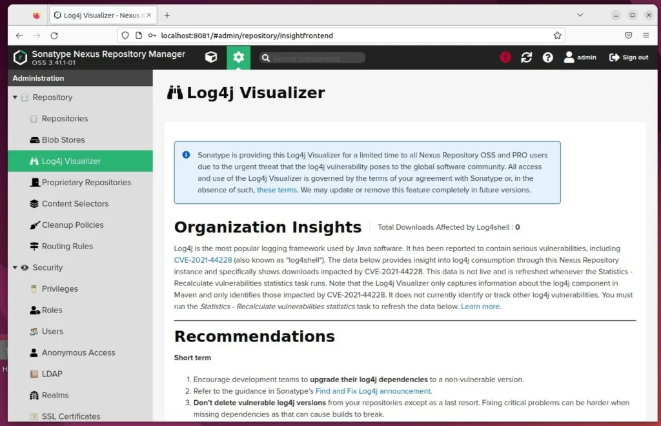
Task: Follow the 'these terms' link
Action: (276, 190)
